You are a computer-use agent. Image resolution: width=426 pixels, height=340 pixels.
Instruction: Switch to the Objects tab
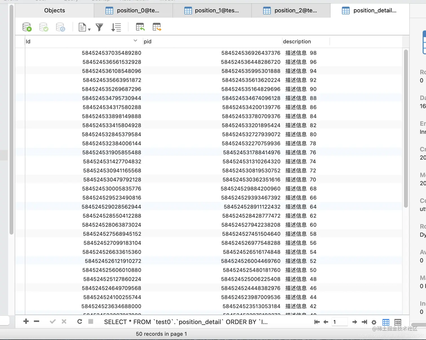55,10
